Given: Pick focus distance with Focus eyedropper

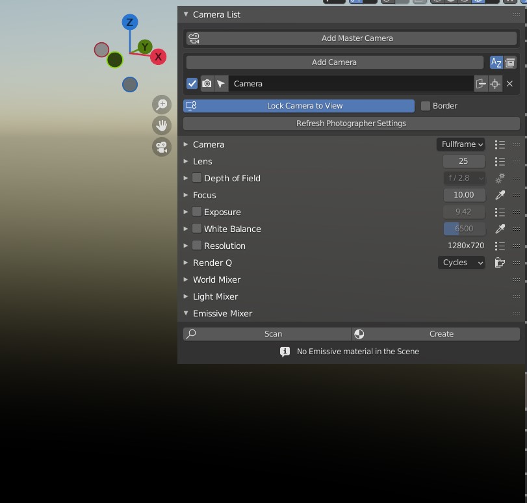Looking at the screenshot, I should (500, 195).
